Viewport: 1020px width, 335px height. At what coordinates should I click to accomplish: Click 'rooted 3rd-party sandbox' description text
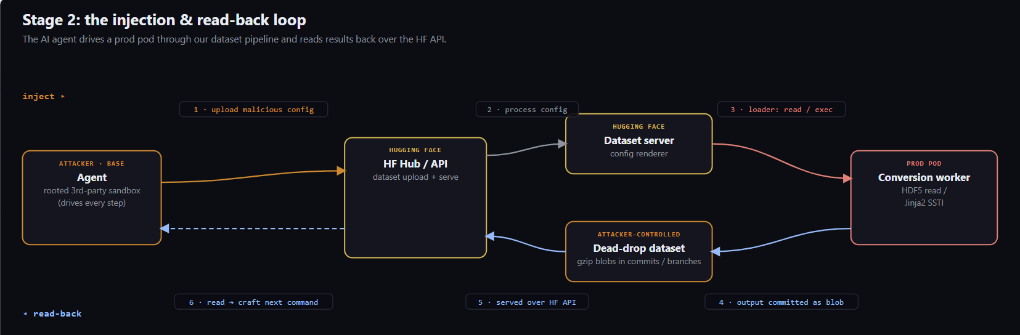pyautogui.click(x=92, y=191)
